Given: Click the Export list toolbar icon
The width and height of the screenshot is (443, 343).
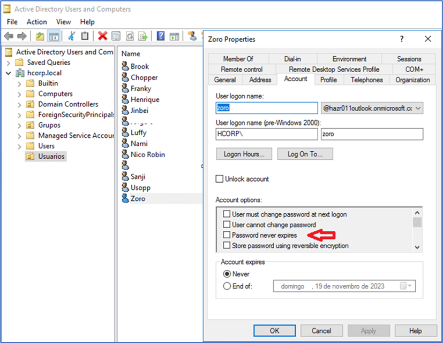Looking at the screenshot, I should pyautogui.click(x=143, y=36).
